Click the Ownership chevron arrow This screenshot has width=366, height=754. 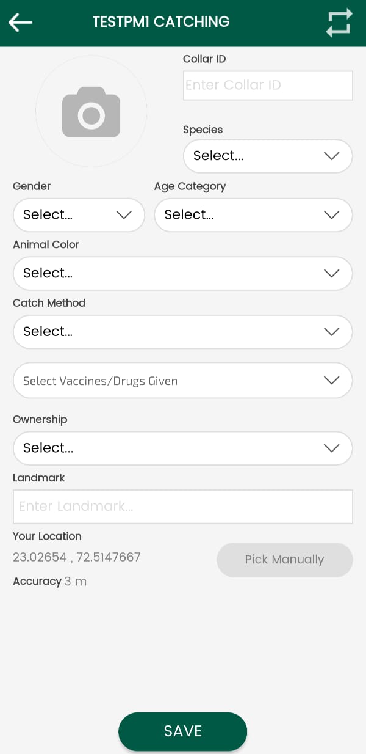tap(331, 448)
